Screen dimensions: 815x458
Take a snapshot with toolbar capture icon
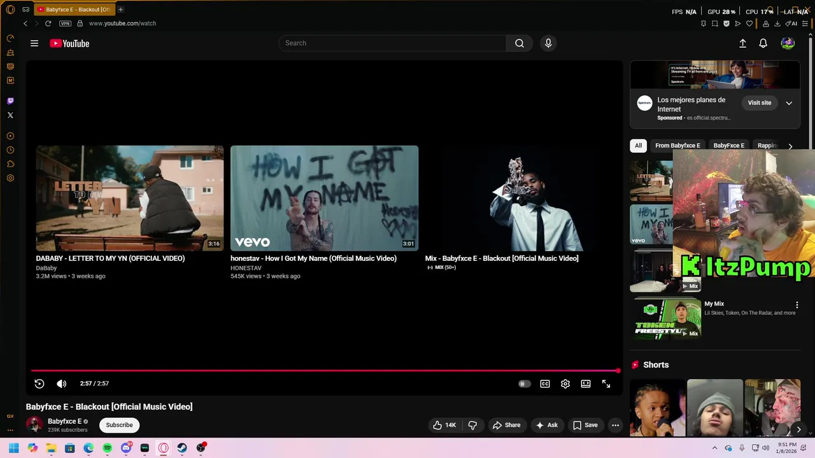pos(714,24)
